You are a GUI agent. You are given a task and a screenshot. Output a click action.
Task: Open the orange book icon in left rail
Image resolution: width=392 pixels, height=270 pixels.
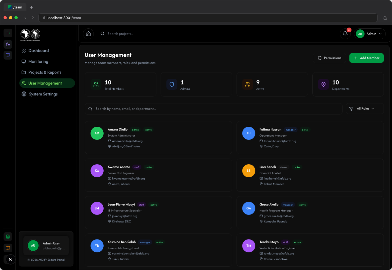click(x=8, y=248)
